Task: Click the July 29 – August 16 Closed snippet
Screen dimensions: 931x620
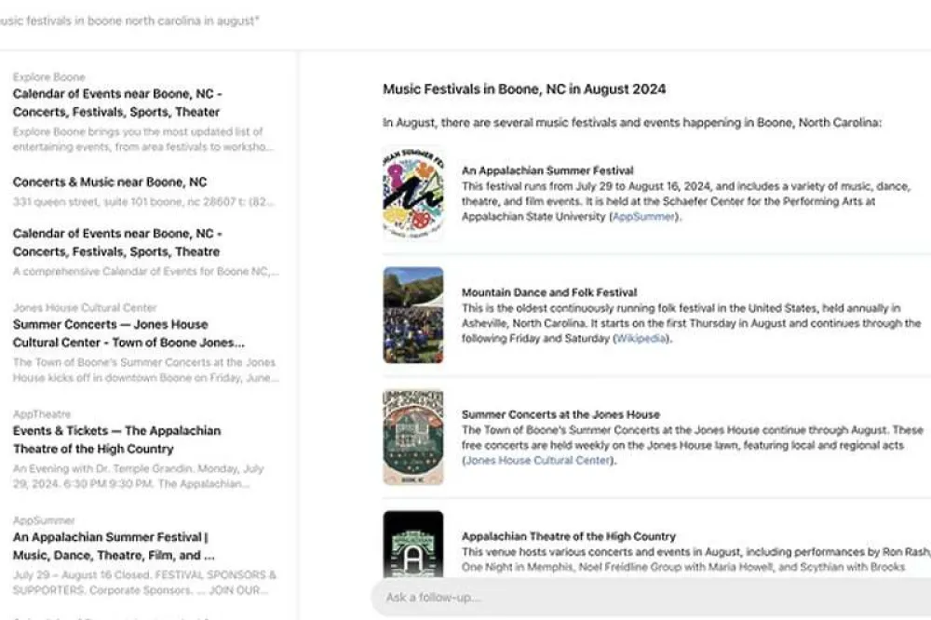Action: (x=144, y=583)
